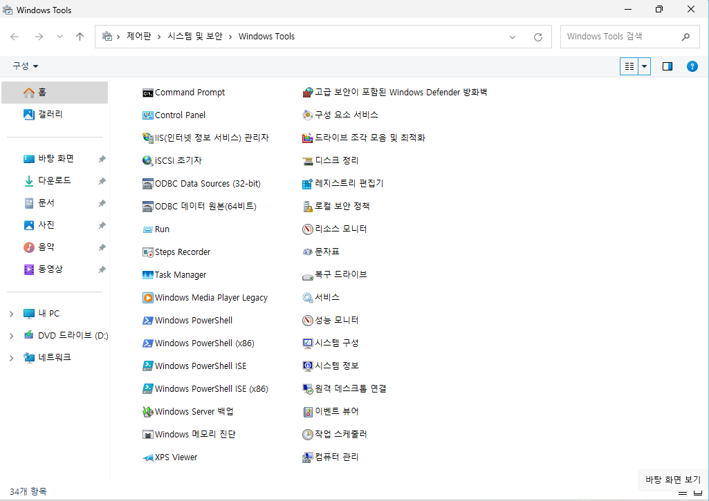Select the Windows PowerShell ISE entry

pos(194,366)
